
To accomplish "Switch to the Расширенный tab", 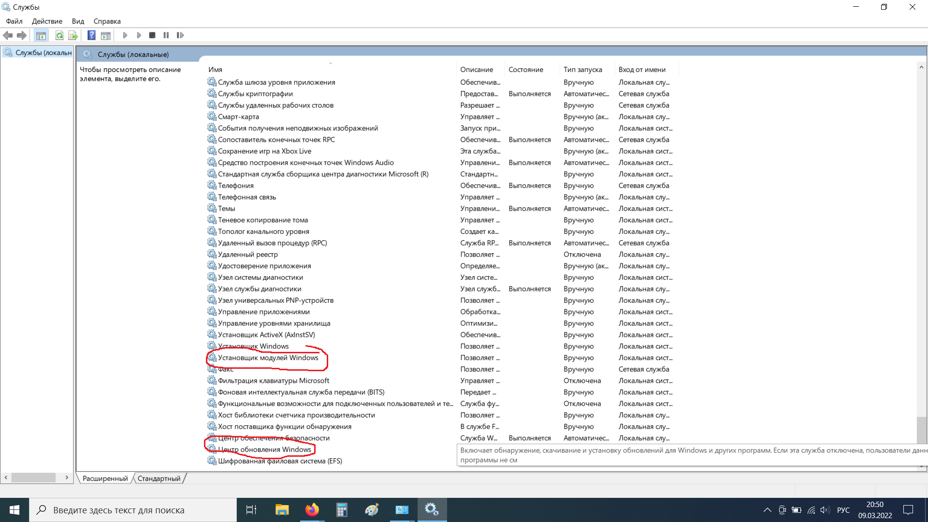I will (x=105, y=478).
